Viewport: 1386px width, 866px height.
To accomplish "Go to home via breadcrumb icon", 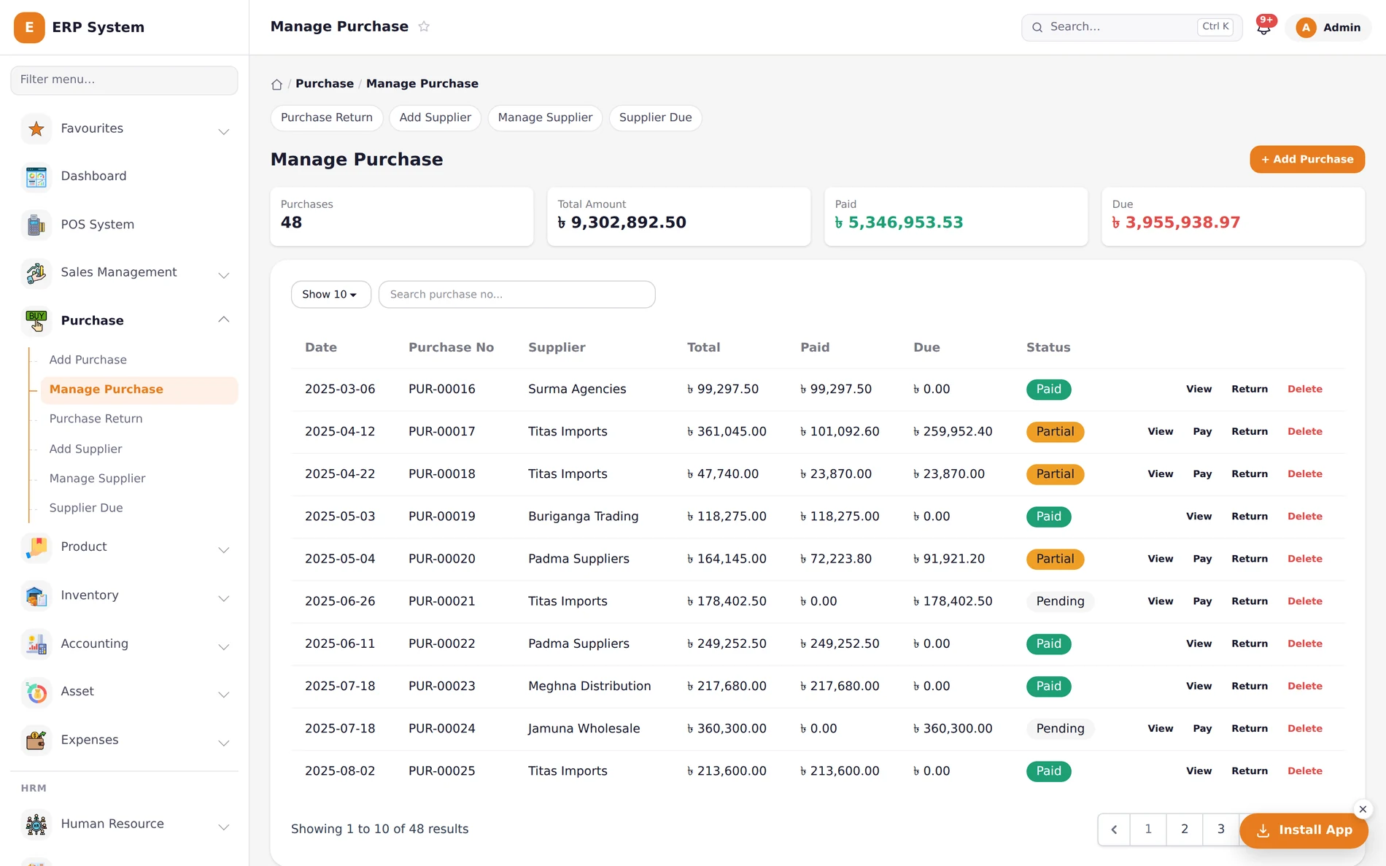I will [276, 84].
